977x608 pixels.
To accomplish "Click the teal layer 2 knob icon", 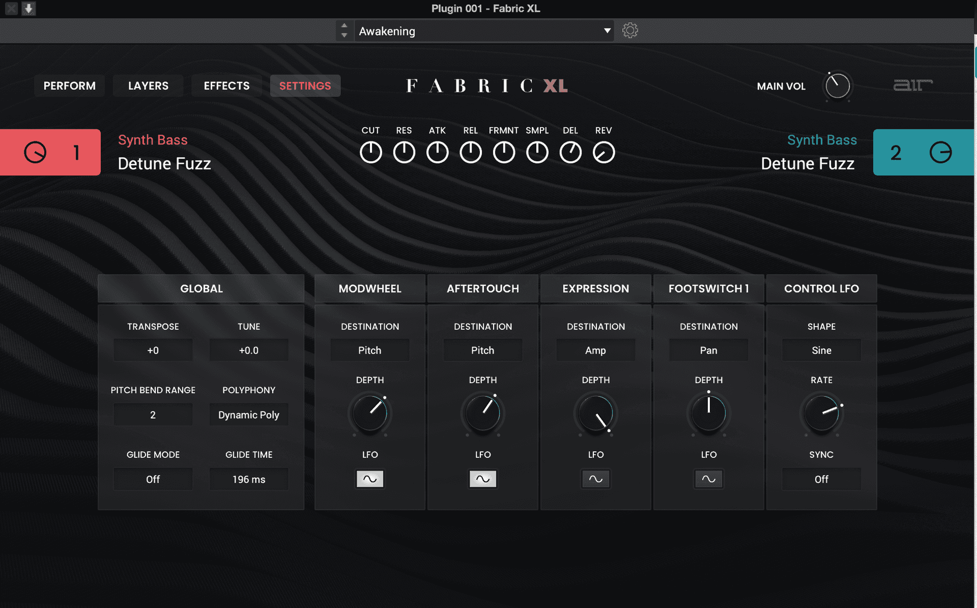I will coord(940,152).
